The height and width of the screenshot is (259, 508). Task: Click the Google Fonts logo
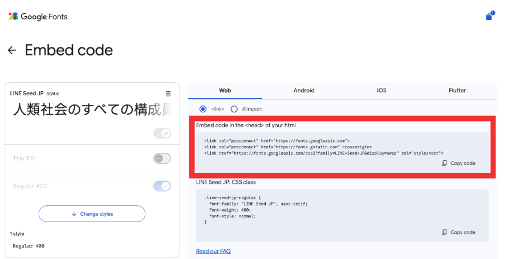38,17
